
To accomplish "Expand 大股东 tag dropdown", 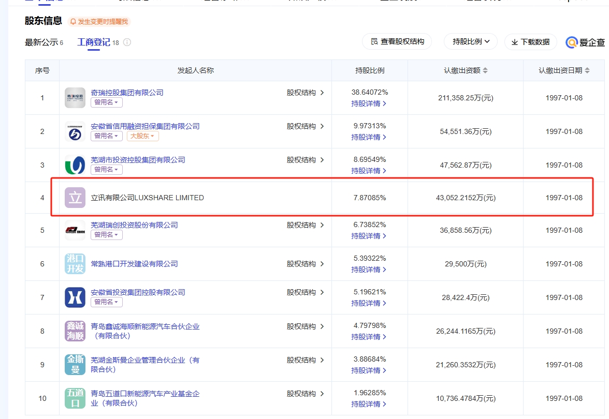I will click(x=142, y=136).
